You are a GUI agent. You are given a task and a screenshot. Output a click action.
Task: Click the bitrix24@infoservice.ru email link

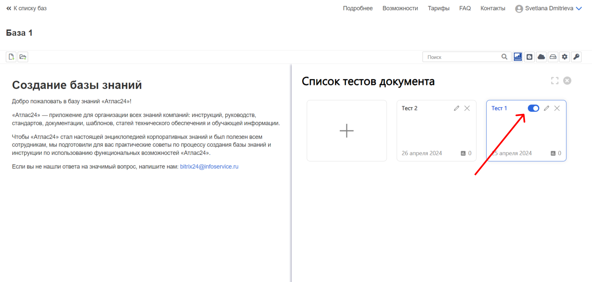coord(209,166)
